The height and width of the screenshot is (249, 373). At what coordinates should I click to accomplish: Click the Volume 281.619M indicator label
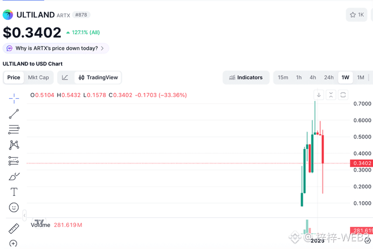click(x=56, y=225)
